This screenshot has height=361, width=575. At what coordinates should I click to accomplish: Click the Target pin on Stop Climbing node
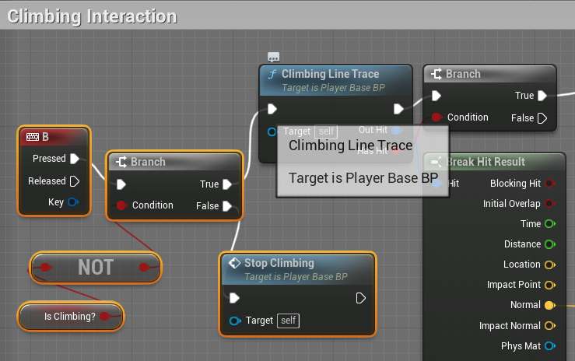tap(235, 321)
